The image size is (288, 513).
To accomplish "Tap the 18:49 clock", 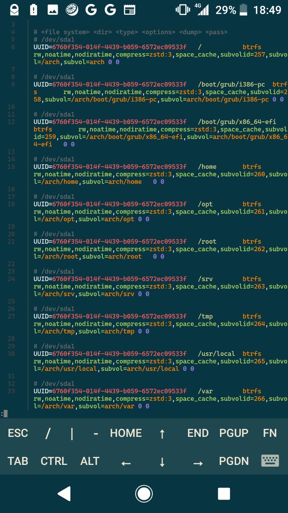I will click(x=267, y=10).
